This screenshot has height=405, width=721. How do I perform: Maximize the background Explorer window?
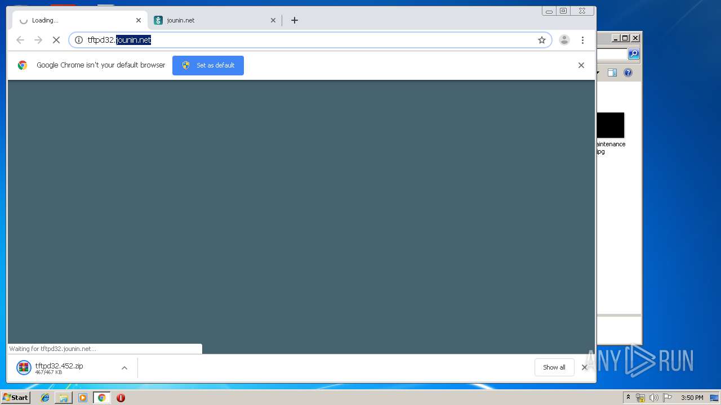click(625, 38)
